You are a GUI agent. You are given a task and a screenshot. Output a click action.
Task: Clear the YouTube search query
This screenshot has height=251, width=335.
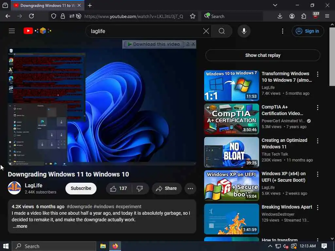click(206, 31)
